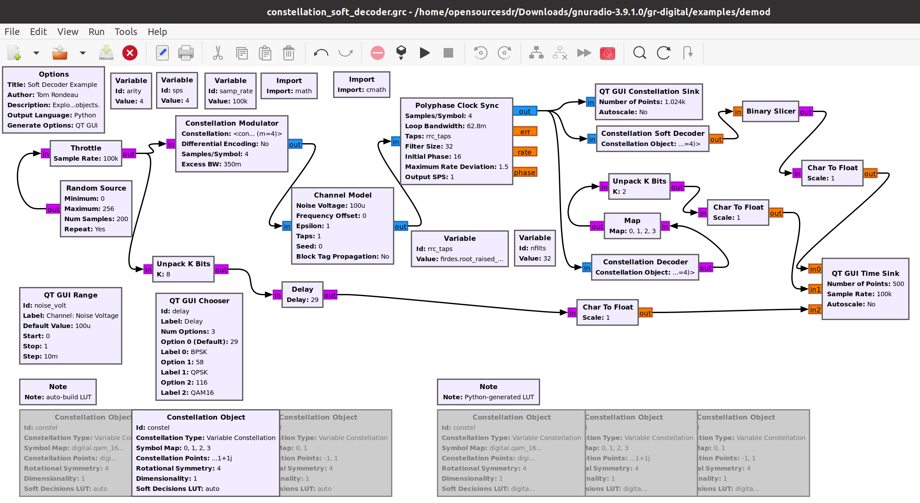The width and height of the screenshot is (920, 503).
Task: Open the Tools menu
Action: pos(125,32)
